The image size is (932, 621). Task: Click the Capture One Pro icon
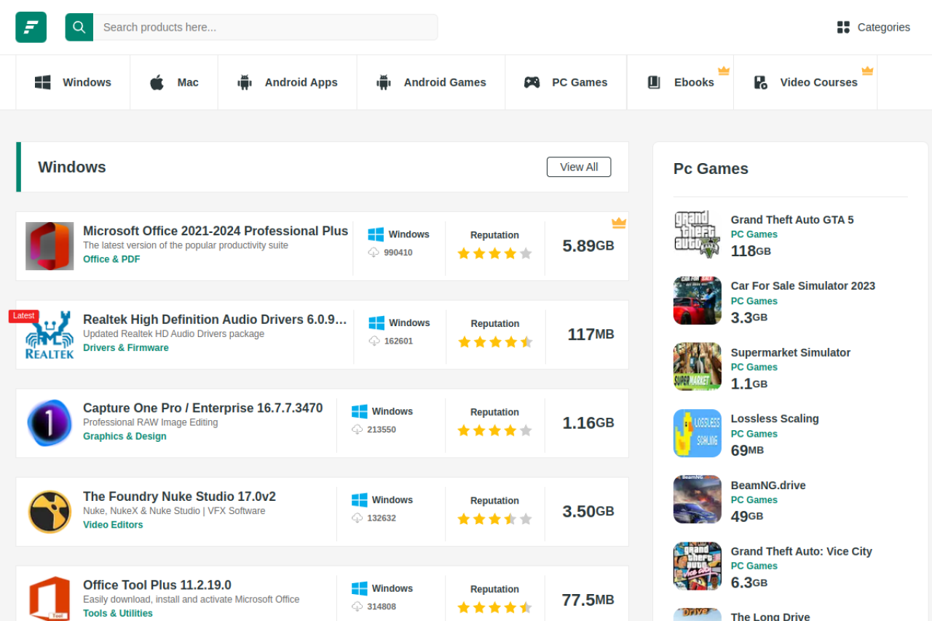(x=50, y=423)
